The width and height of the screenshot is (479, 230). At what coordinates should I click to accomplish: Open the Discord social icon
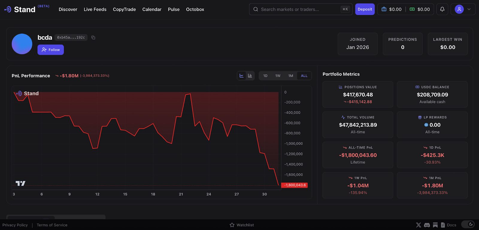(427, 225)
